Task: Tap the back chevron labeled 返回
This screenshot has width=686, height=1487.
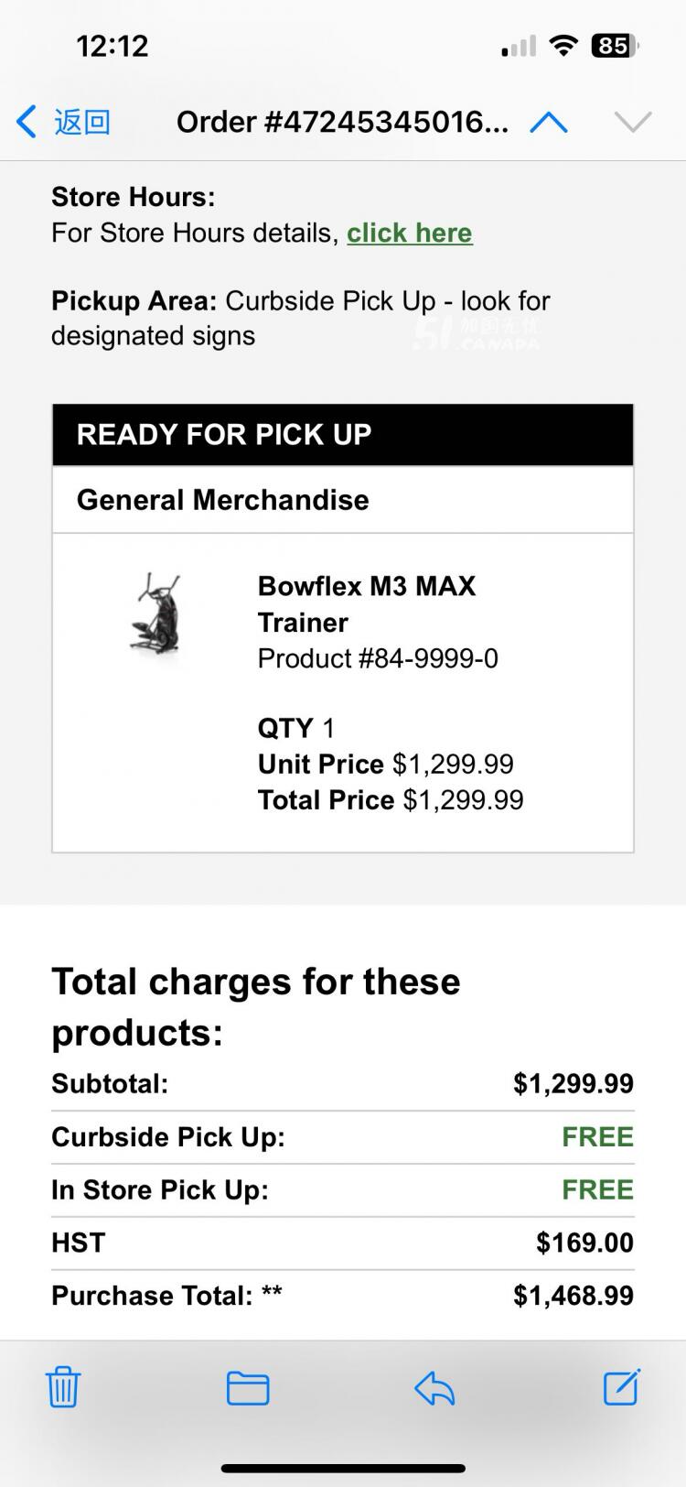Action: click(63, 121)
